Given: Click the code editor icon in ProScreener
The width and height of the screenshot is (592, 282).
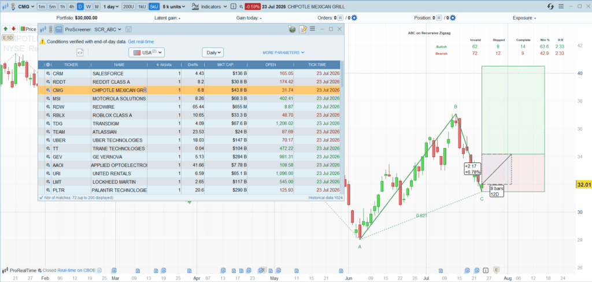Looking at the screenshot, I should [80, 53].
